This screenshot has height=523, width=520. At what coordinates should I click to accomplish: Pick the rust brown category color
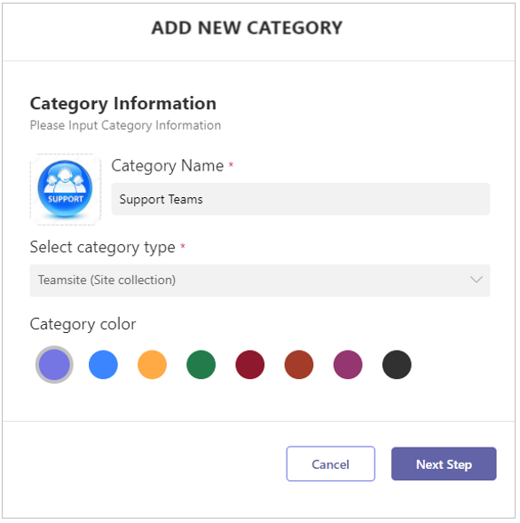299,365
